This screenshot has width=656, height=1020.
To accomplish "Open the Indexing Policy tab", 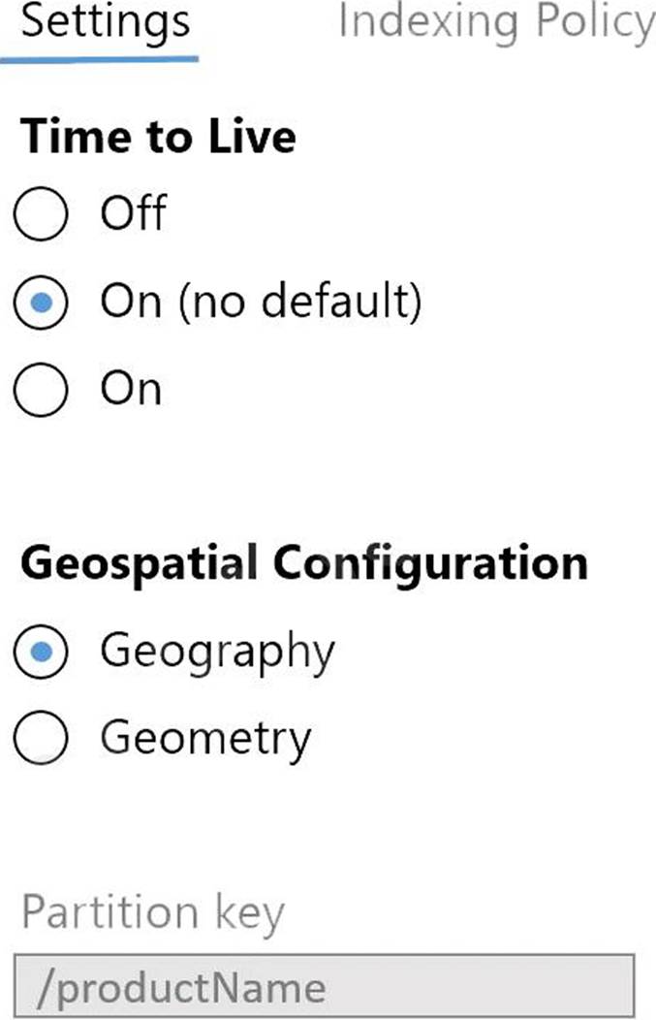I will [496, 21].
